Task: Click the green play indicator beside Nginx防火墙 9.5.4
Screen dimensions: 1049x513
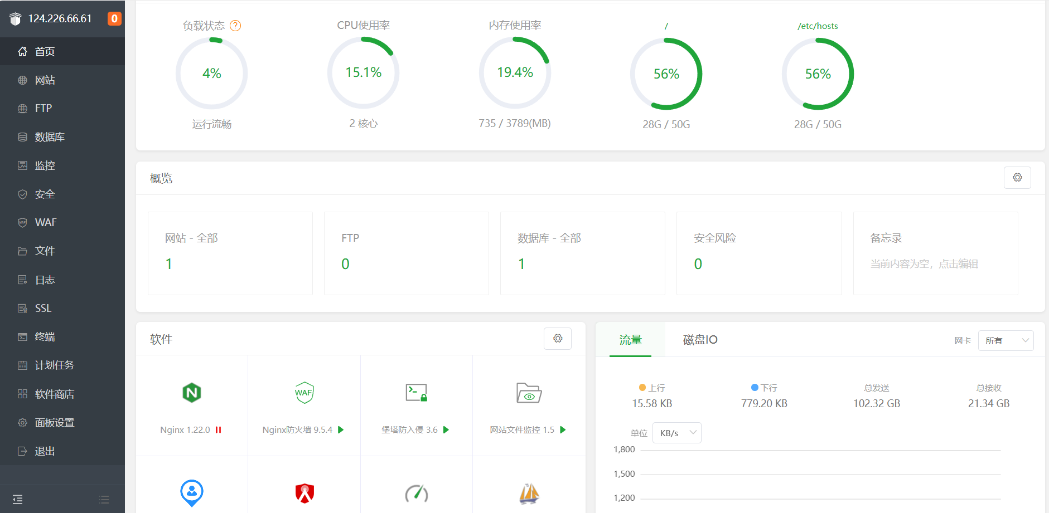Action: click(x=341, y=430)
